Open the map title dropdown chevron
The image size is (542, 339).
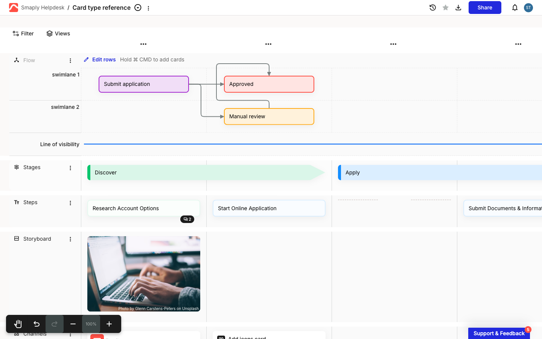[138, 8]
